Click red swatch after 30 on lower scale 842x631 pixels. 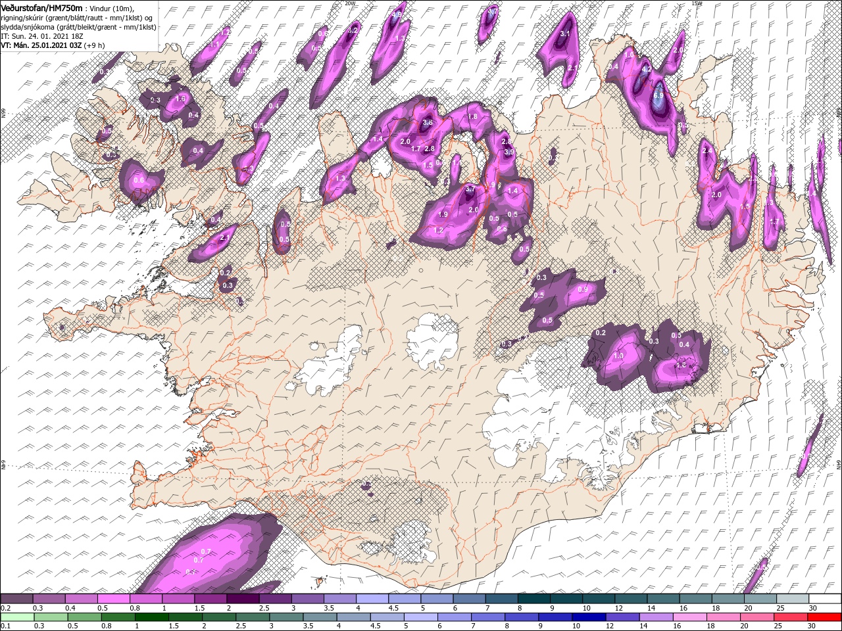tap(825, 617)
